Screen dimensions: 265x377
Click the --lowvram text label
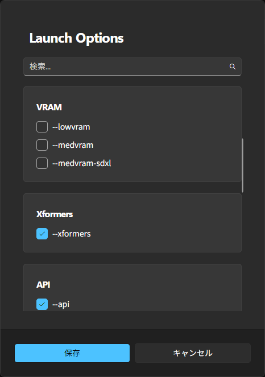tap(71, 127)
